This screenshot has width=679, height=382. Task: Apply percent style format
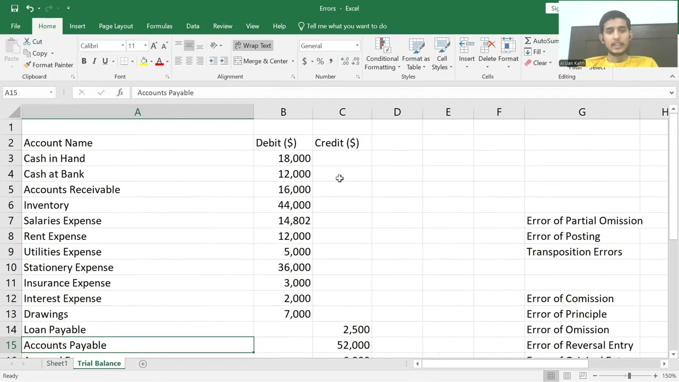(320, 62)
